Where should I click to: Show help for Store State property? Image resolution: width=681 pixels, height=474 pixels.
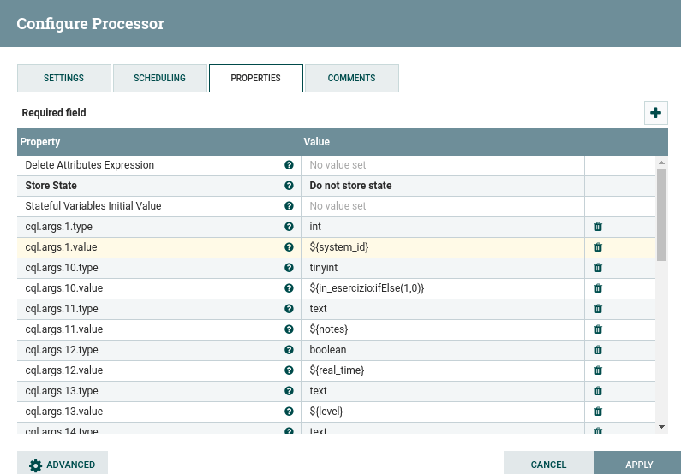pyautogui.click(x=289, y=186)
